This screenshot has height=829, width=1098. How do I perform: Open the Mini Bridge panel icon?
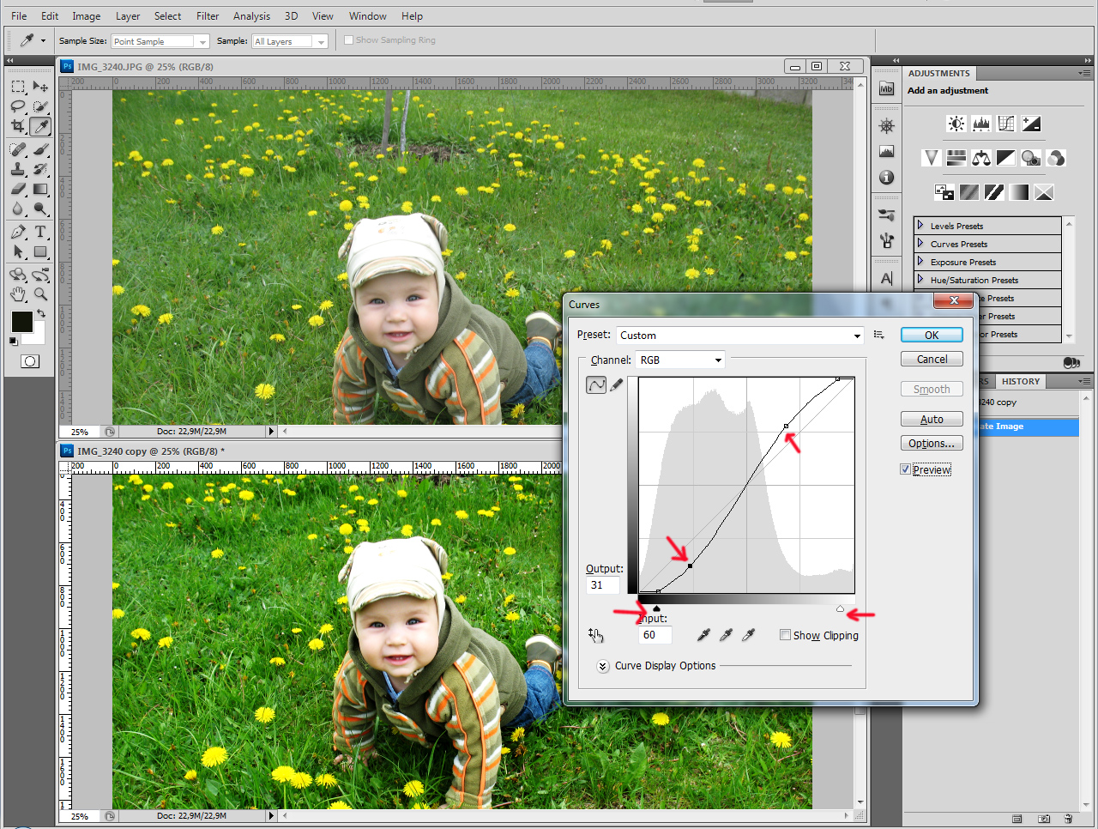[886, 89]
